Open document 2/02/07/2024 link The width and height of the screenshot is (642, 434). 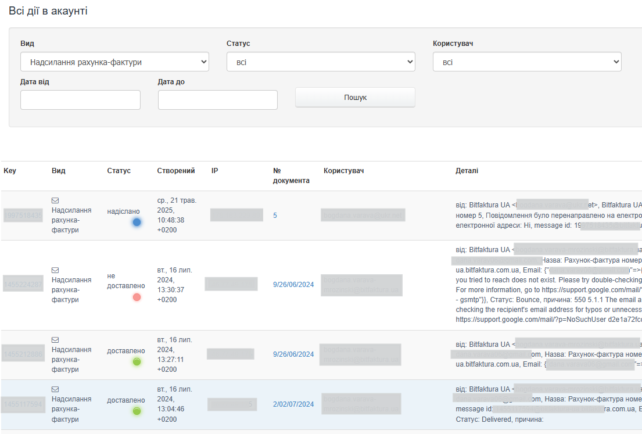293,404
